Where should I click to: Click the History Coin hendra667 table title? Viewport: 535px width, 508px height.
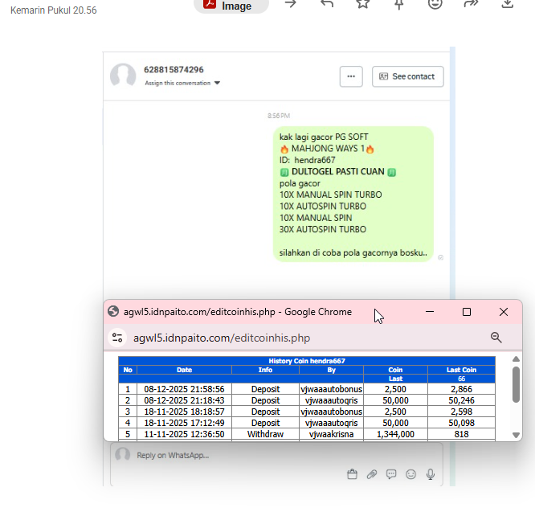pos(307,361)
